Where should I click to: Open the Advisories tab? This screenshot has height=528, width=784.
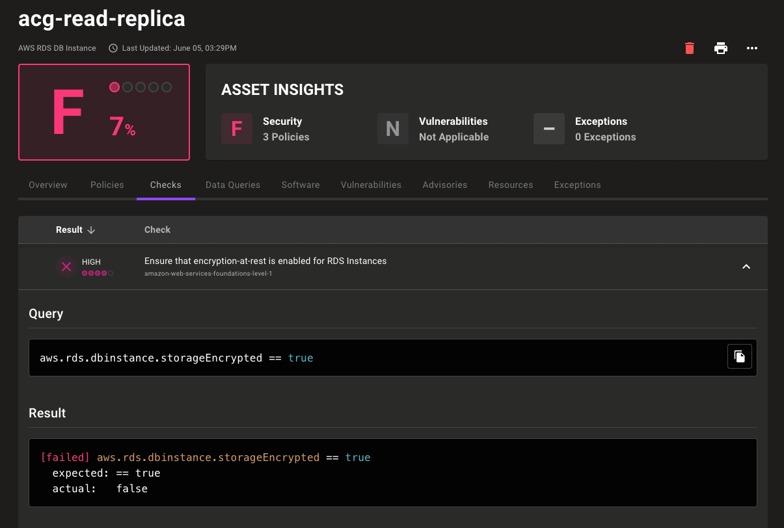[445, 185]
